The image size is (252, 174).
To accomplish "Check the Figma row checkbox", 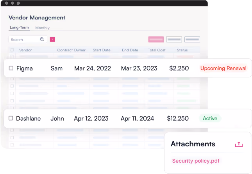I will pos(11,68).
